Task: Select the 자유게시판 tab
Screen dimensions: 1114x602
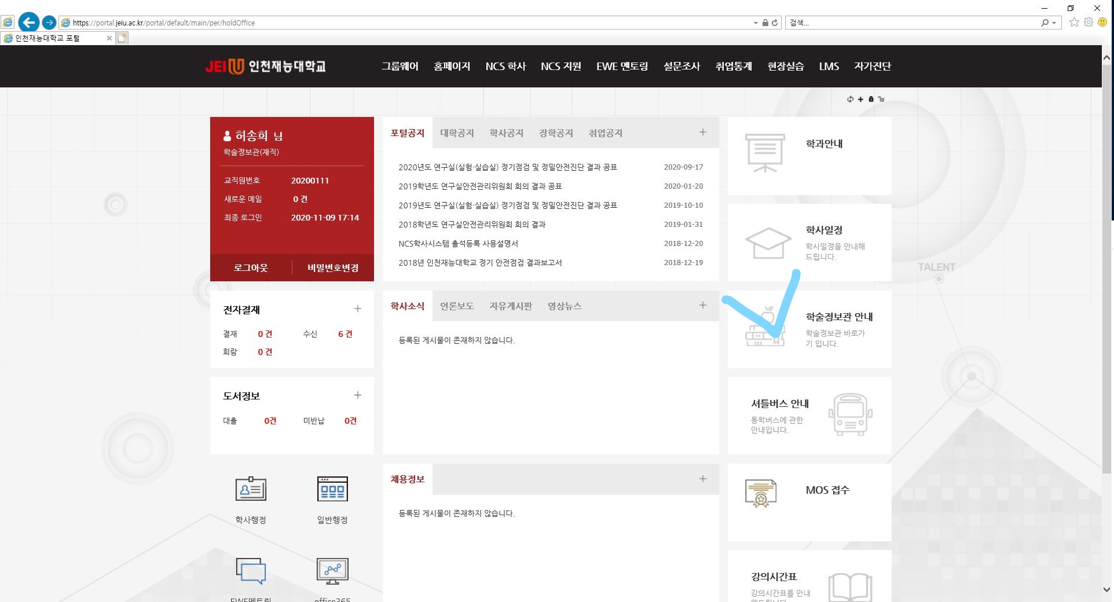Action: pos(510,306)
